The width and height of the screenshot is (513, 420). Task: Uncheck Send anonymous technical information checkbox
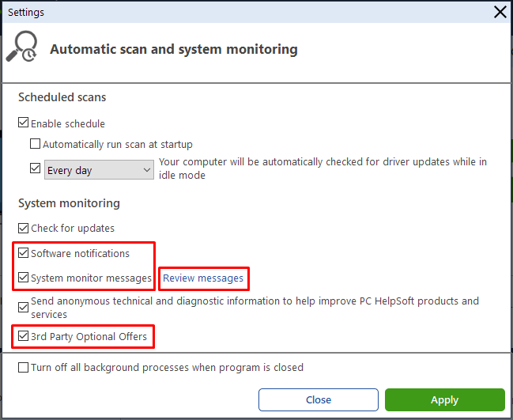pyautogui.click(x=23, y=308)
